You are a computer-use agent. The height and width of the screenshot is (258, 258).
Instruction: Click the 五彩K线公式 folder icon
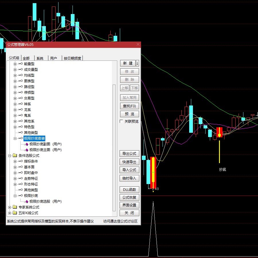pyautogui.click(x=15, y=213)
